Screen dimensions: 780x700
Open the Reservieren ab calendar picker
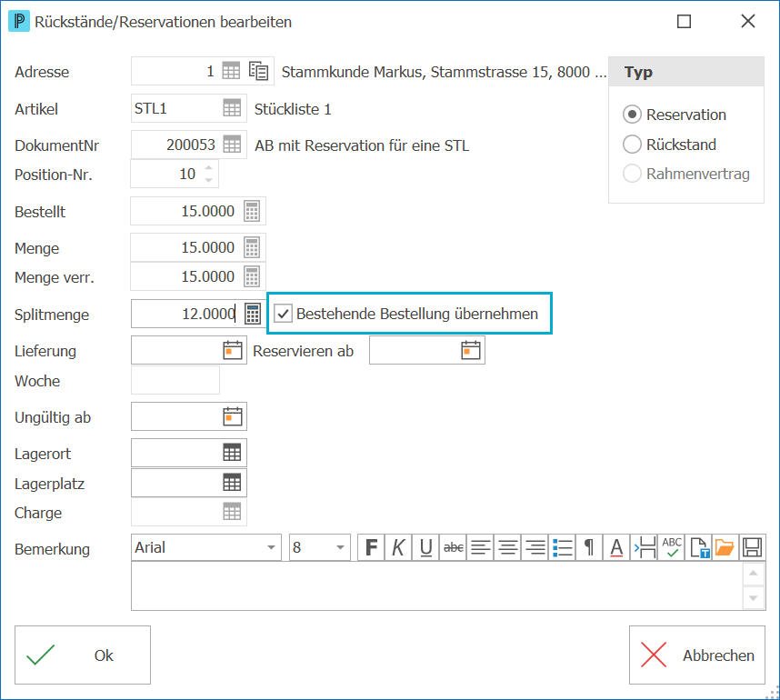(471, 350)
